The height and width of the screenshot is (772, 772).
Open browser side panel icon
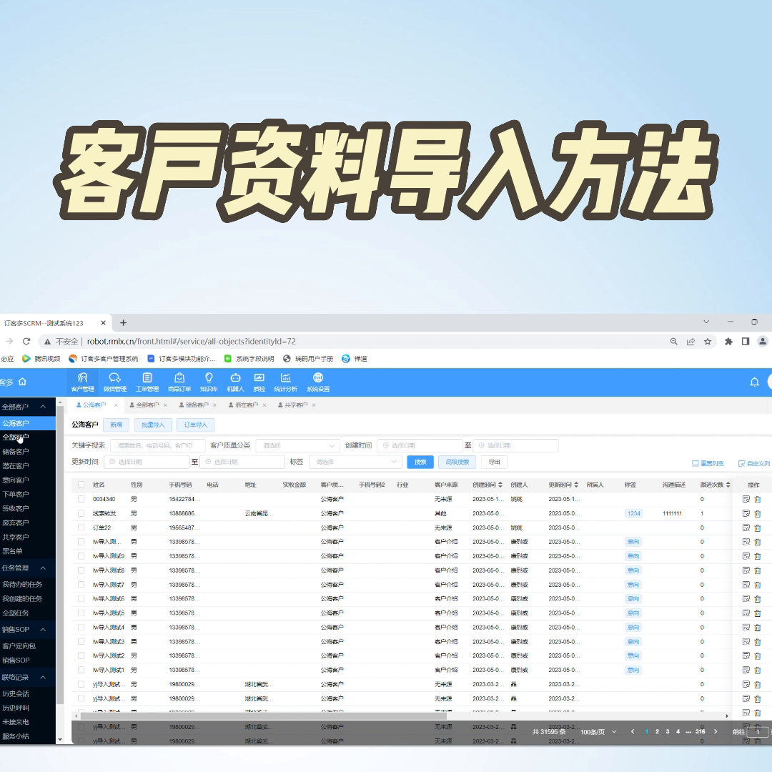[746, 341]
